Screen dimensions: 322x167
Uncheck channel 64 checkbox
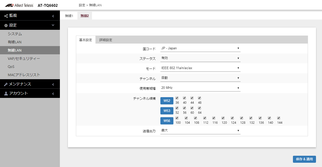coord(199,108)
